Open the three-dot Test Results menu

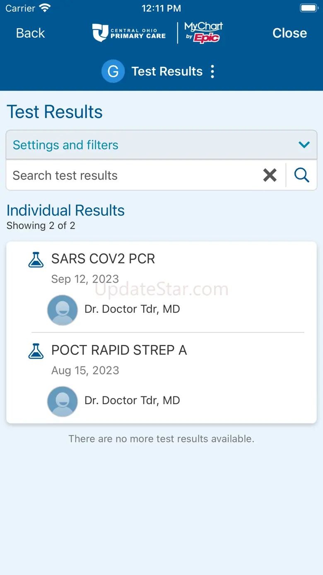tap(212, 71)
